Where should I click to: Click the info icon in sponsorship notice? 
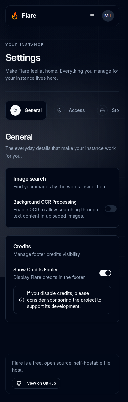tap(22, 300)
